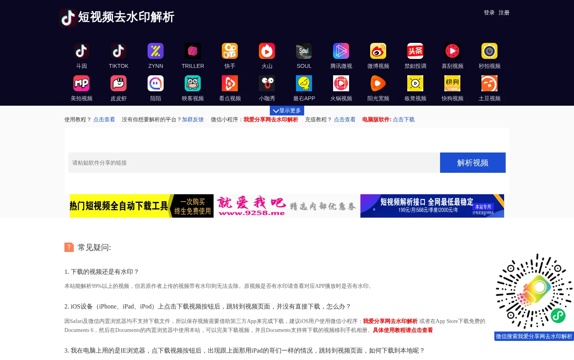574x360 pixels.
Task: Choose the 小咖秀 icon
Action: click(267, 83)
